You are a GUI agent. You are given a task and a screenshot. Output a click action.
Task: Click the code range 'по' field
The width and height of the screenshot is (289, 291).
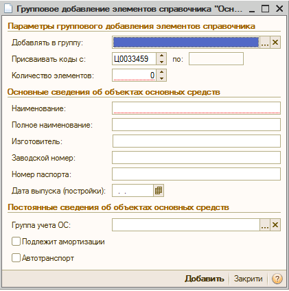pyautogui.click(x=216, y=59)
